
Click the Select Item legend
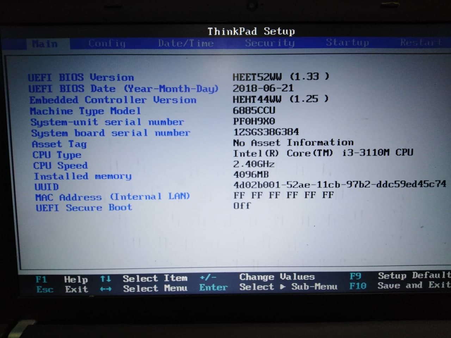155,278
